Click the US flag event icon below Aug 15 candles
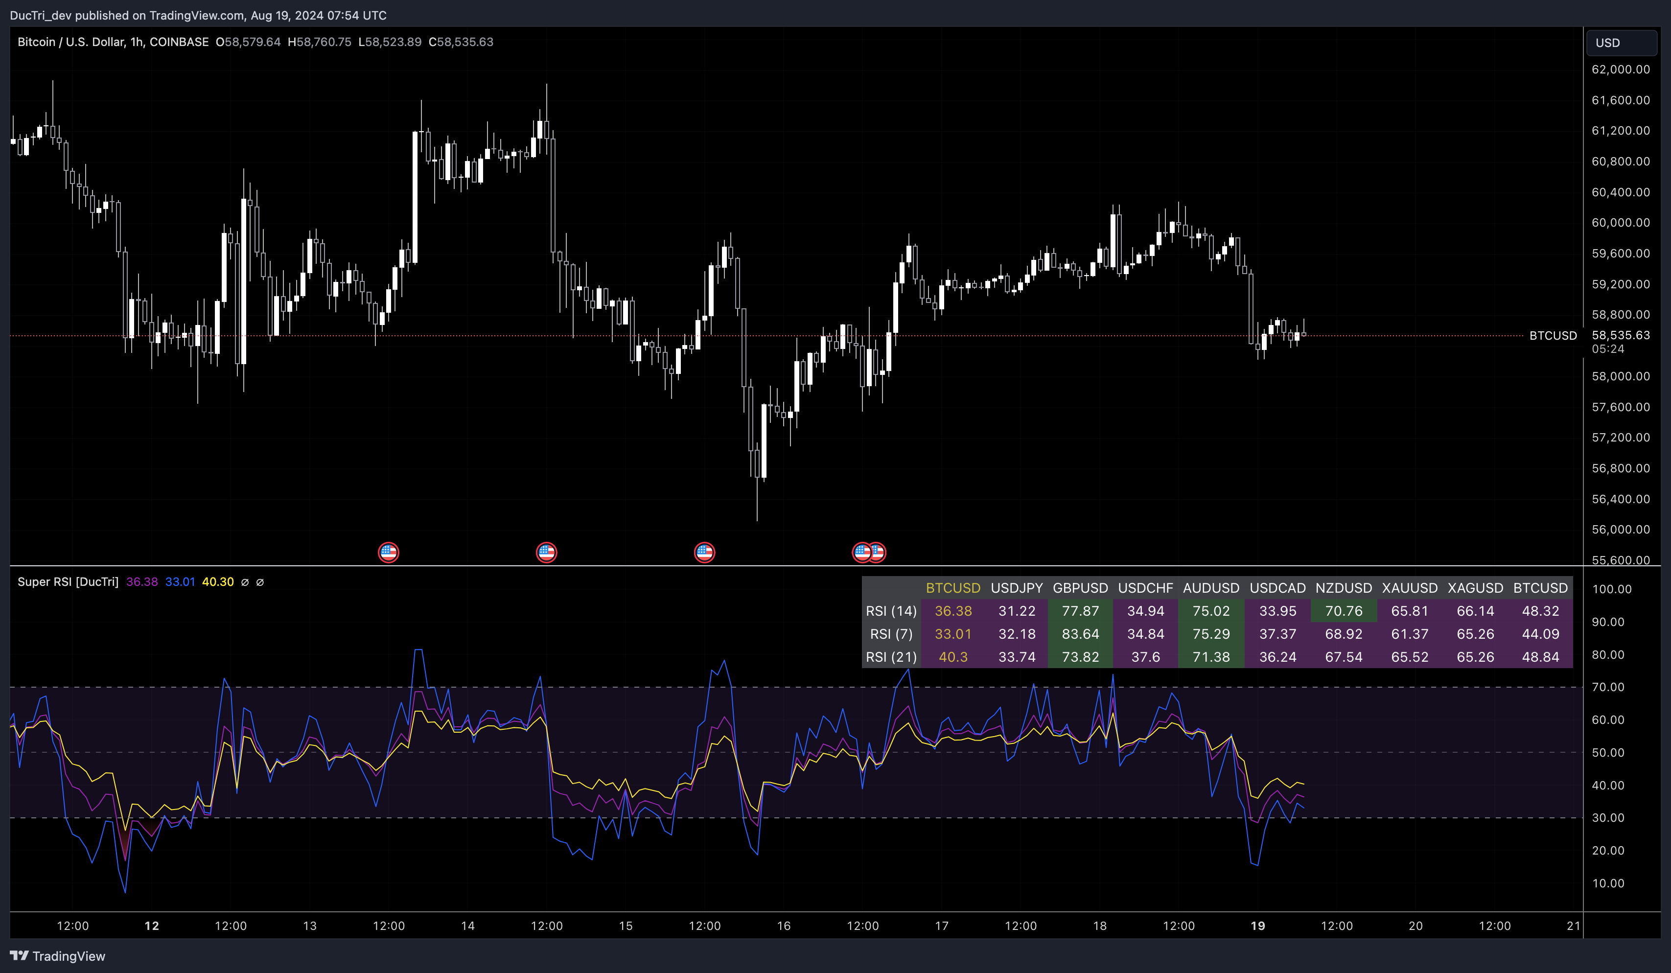1671x973 pixels. [x=704, y=552]
